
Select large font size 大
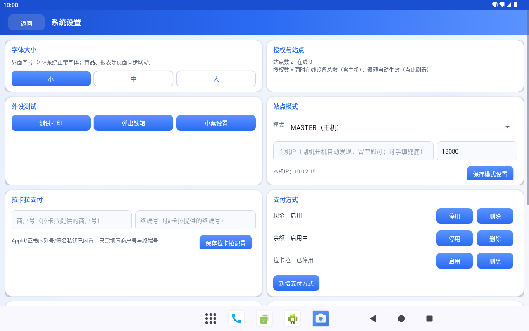pyautogui.click(x=216, y=79)
